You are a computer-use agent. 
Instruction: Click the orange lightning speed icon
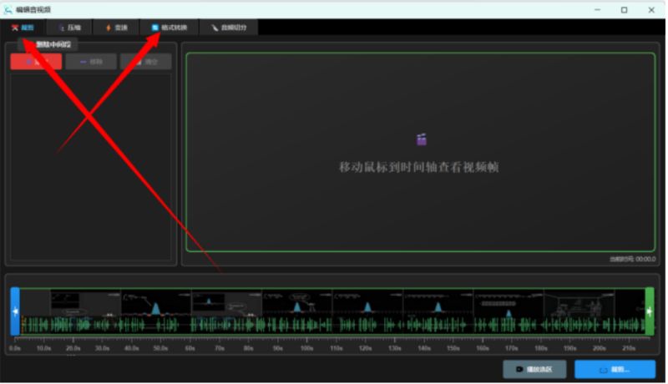(108, 28)
